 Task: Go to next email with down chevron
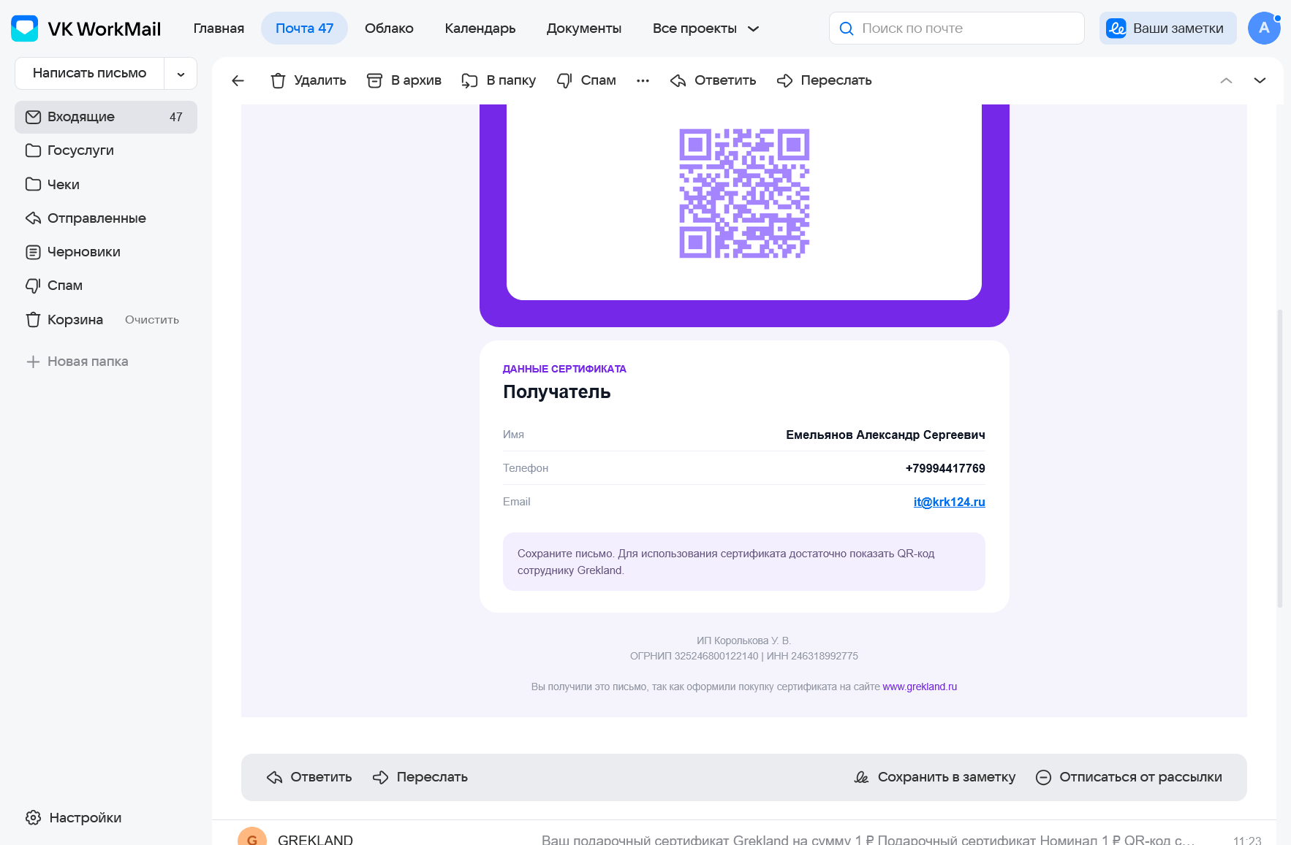(1260, 80)
